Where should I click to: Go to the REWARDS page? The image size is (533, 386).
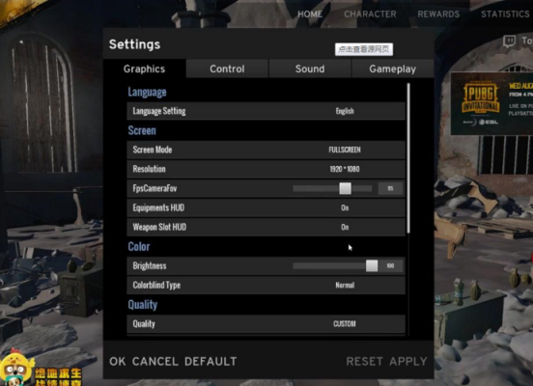(438, 14)
